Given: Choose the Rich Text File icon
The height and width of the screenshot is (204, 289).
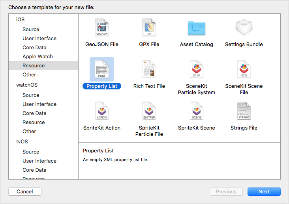Looking at the screenshot, I should tap(149, 69).
